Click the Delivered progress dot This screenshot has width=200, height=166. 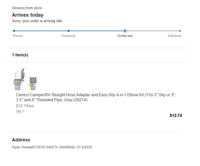[180, 31]
